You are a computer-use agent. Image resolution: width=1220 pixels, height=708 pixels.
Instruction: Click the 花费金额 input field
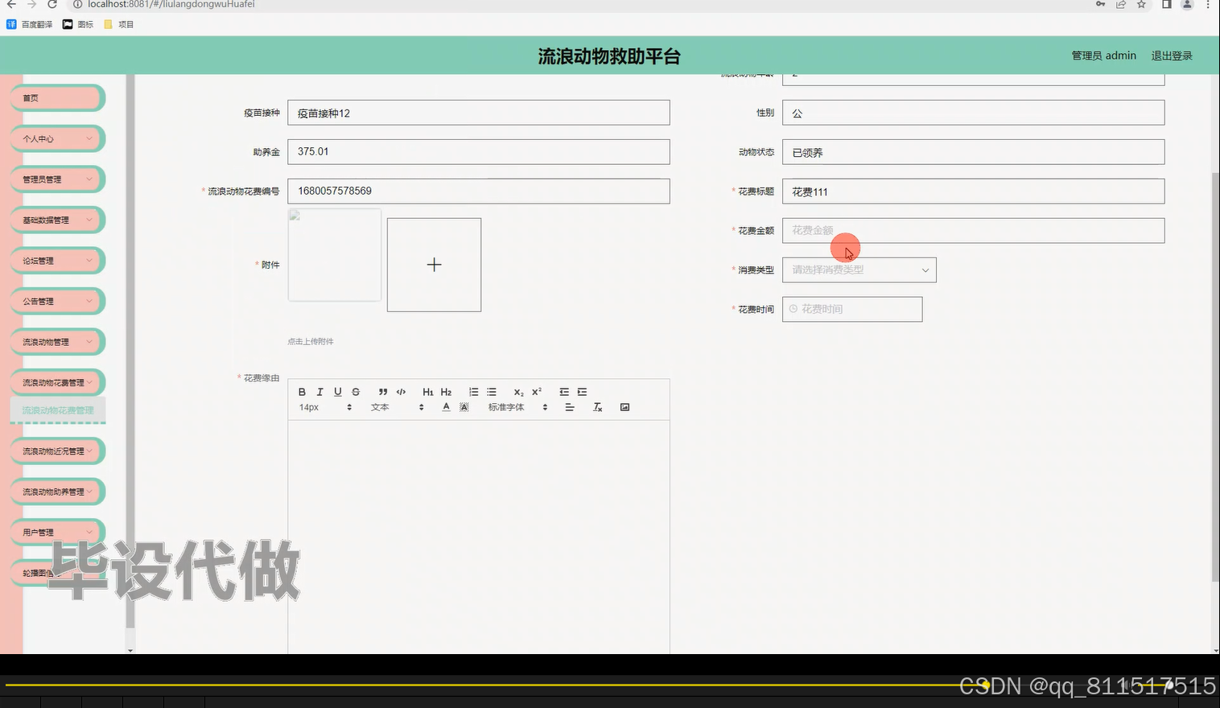[x=972, y=230]
